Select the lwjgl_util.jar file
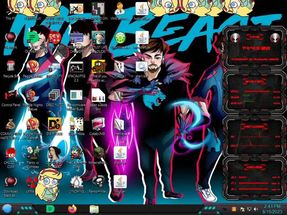This screenshot has width=287, height=215. [x=142, y=11]
